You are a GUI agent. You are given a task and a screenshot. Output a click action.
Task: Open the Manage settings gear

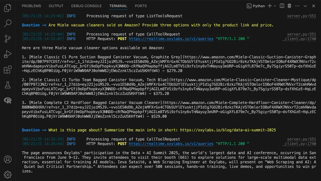coord(7,175)
